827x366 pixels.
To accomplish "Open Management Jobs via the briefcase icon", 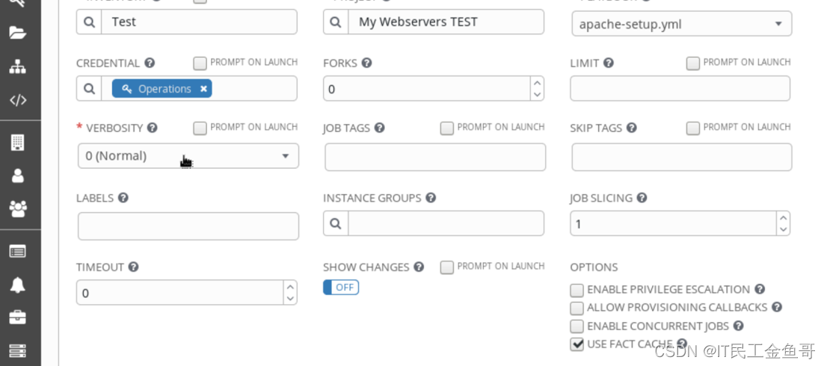I will [x=17, y=317].
